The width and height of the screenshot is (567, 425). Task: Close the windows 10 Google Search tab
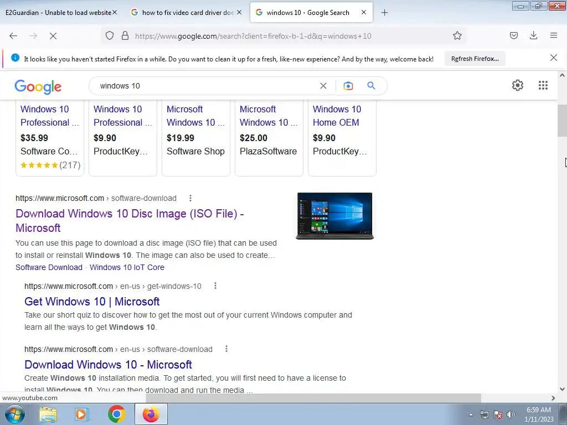[364, 12]
